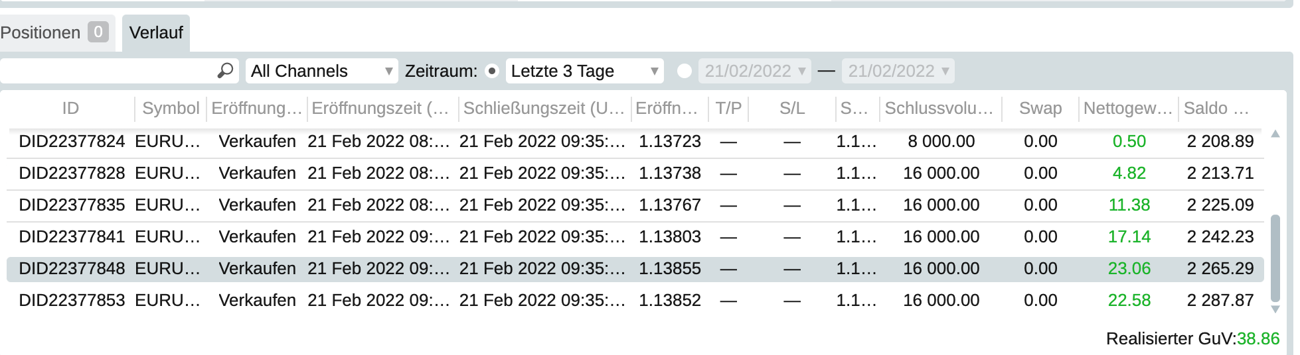Image resolution: width=1300 pixels, height=355 pixels.
Task: Select the custom date range radio button
Action: 685,71
